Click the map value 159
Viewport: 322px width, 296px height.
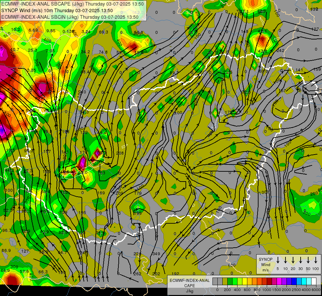coord(317,69)
